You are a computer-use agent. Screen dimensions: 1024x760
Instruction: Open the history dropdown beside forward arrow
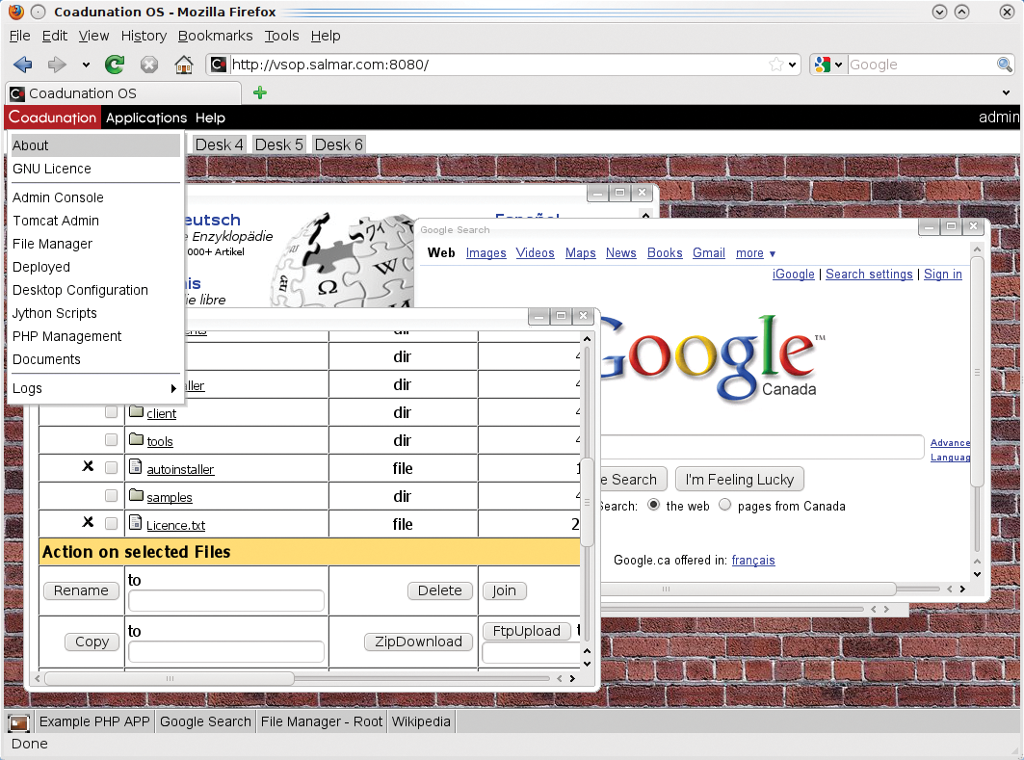[86, 65]
